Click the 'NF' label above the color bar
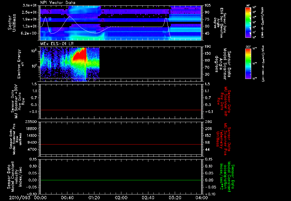 (248, 6)
